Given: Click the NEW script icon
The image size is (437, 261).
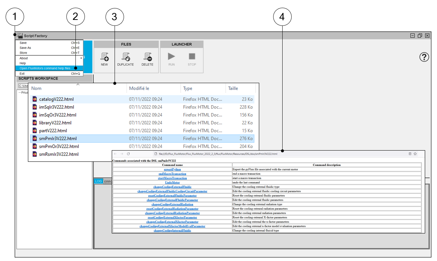Looking at the screenshot, I should pos(104,57).
